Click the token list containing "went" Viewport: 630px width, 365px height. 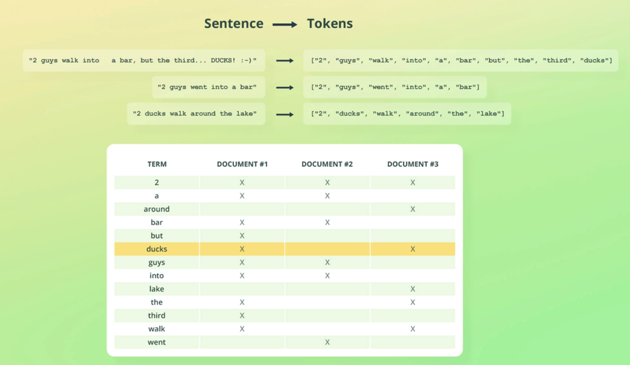pos(395,87)
